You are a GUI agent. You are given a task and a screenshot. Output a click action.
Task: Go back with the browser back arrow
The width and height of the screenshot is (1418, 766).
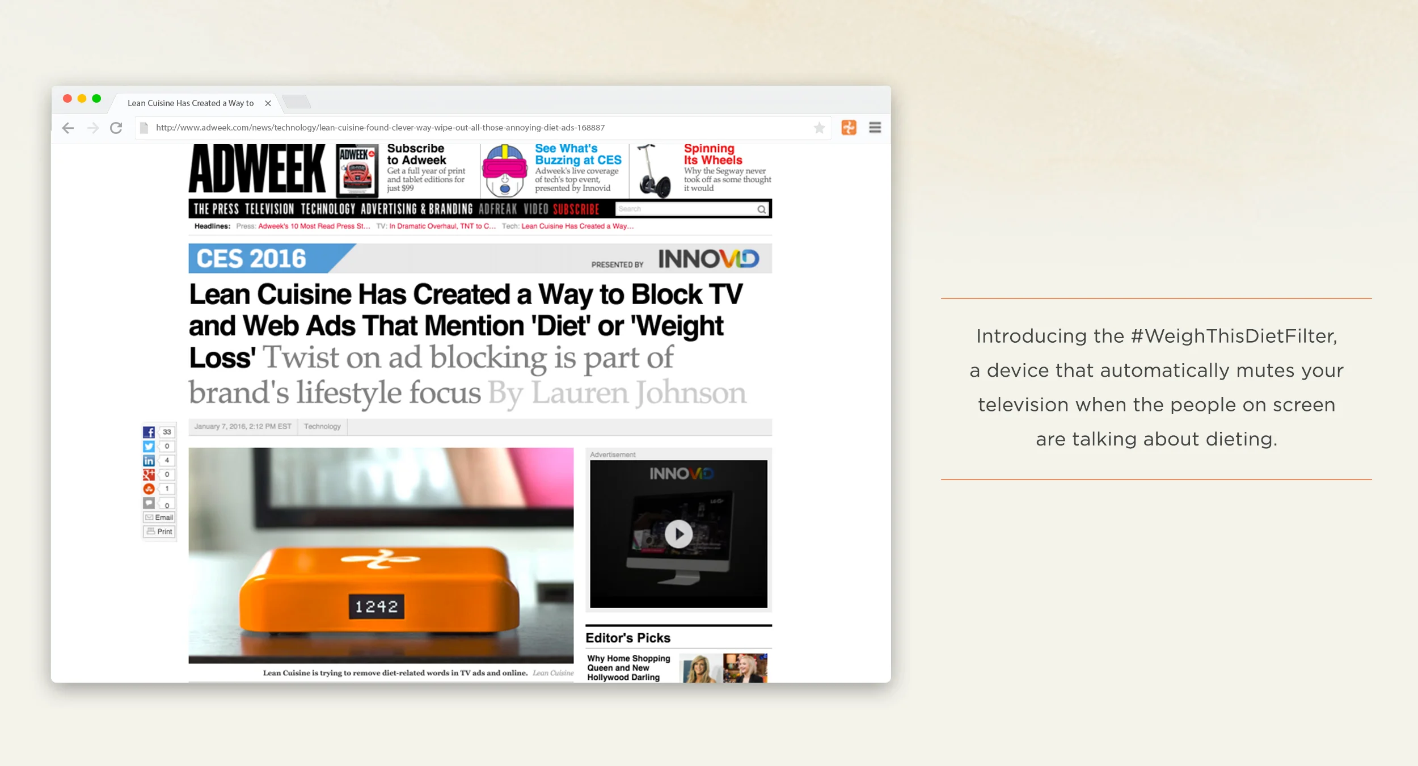[x=68, y=128]
